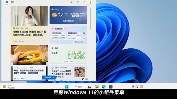Expand the 北京市 location dropdown in the weather widget
Viewport: 177px width, 99px height.
pyautogui.click(x=61, y=9)
